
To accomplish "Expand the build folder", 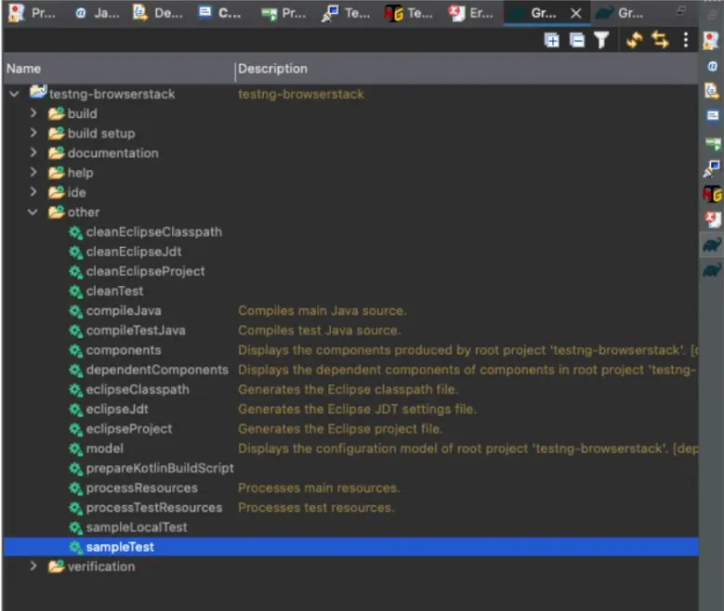I will tap(33, 113).
